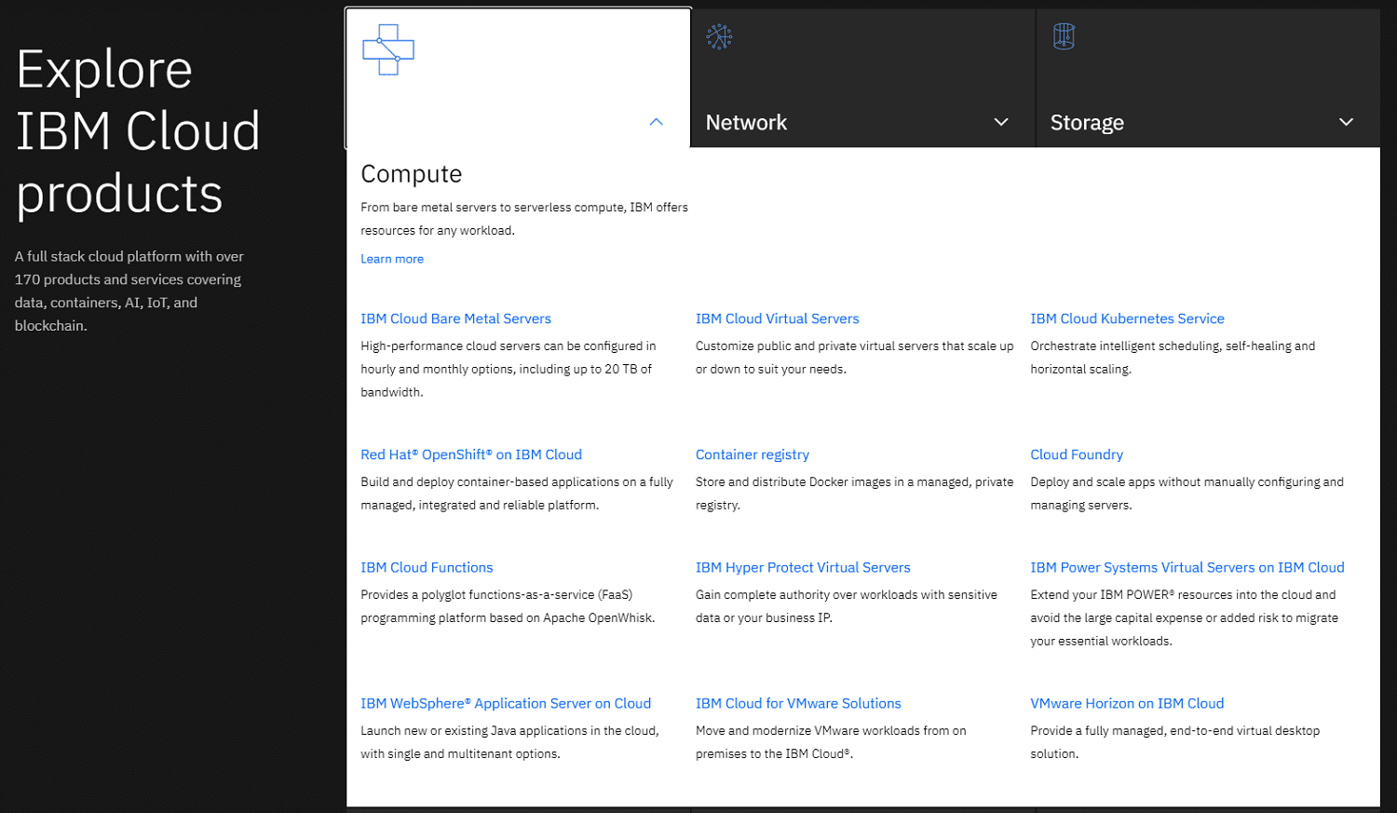Open IBM Hyper Protect Virtual Servers
This screenshot has height=813, width=1397.
803,567
